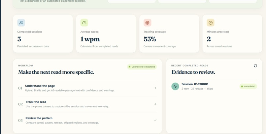Screen dimensions: 266x134
Task: Click the completed status badge
Action: (x=248, y=86)
